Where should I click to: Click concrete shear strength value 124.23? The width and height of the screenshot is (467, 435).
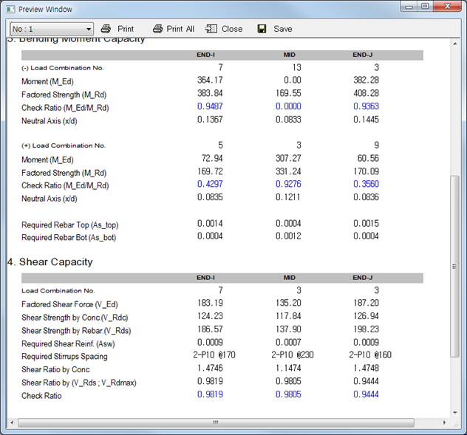(x=210, y=316)
